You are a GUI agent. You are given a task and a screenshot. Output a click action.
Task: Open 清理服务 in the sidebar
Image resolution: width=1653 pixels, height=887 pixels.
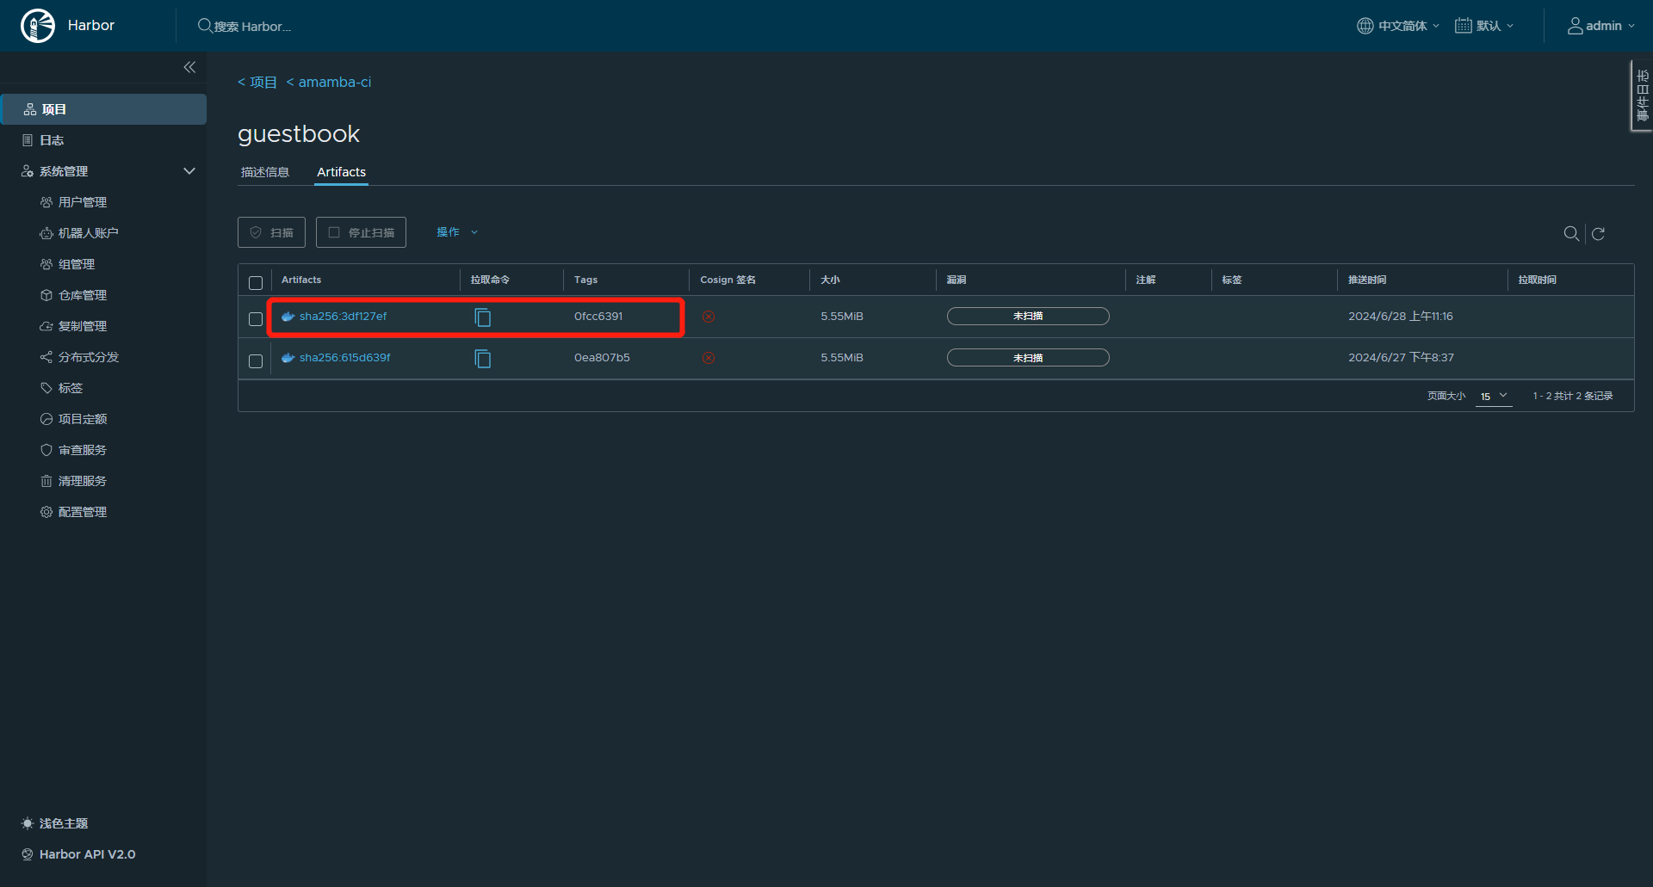[x=82, y=481]
